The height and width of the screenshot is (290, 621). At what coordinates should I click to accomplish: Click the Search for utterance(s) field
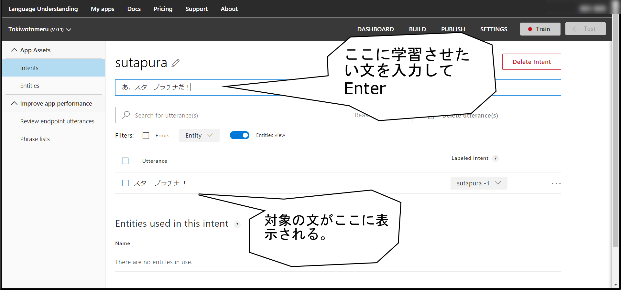(x=226, y=115)
